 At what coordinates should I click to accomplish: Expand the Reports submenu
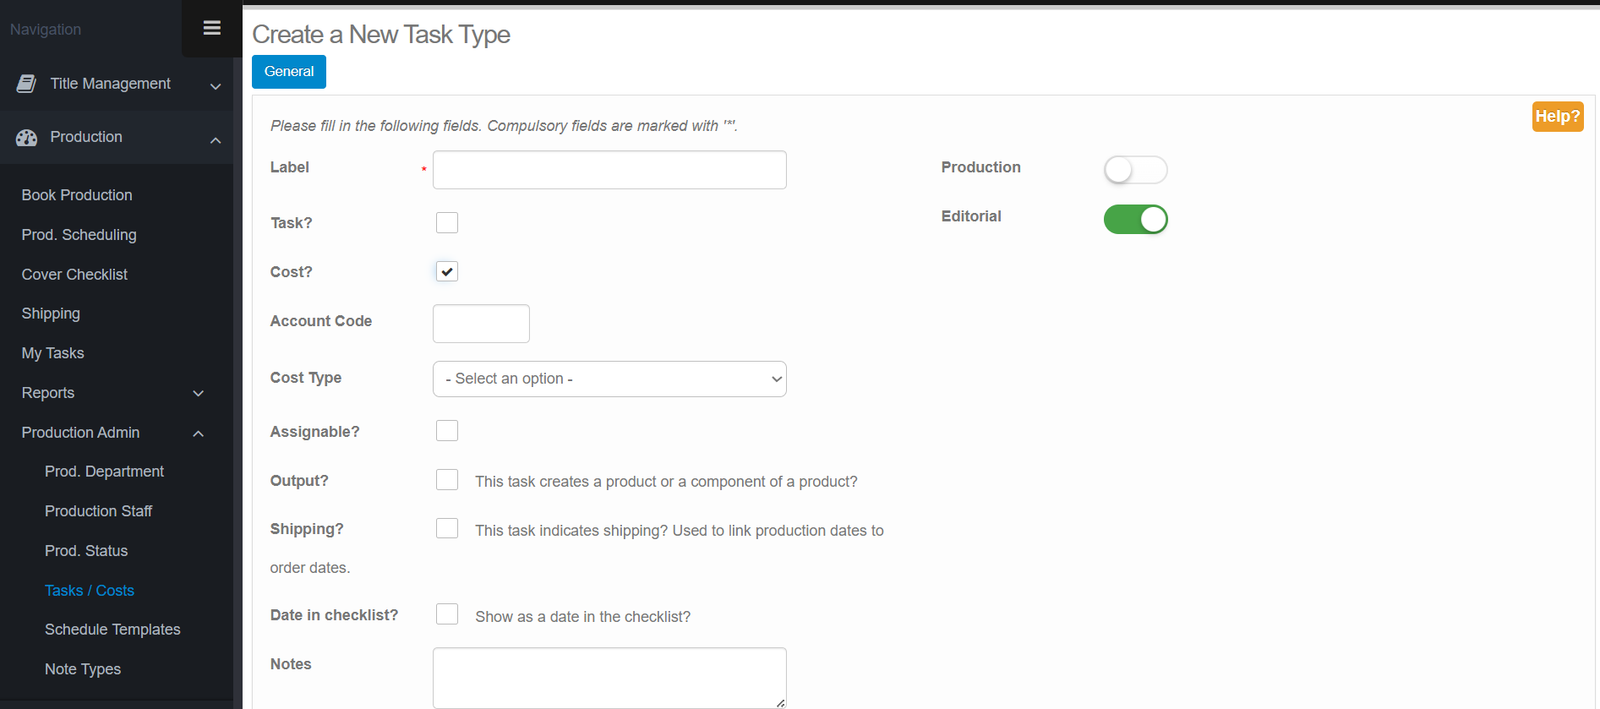[198, 394]
